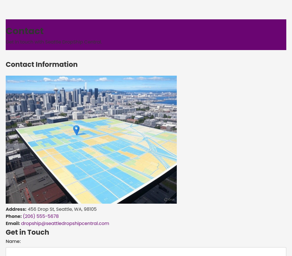The height and width of the screenshot is (256, 292).
Task: Click the bold "Phone:" label
Action: (14, 216)
